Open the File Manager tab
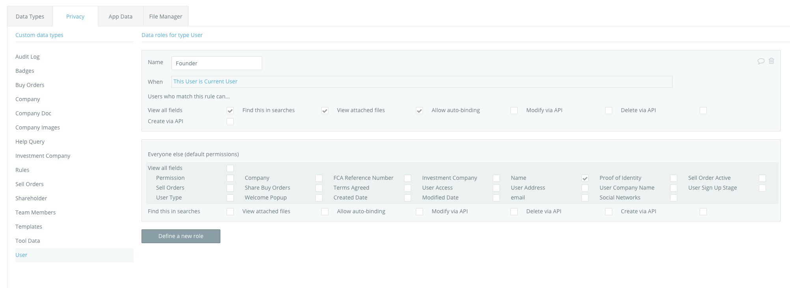 pyautogui.click(x=166, y=17)
